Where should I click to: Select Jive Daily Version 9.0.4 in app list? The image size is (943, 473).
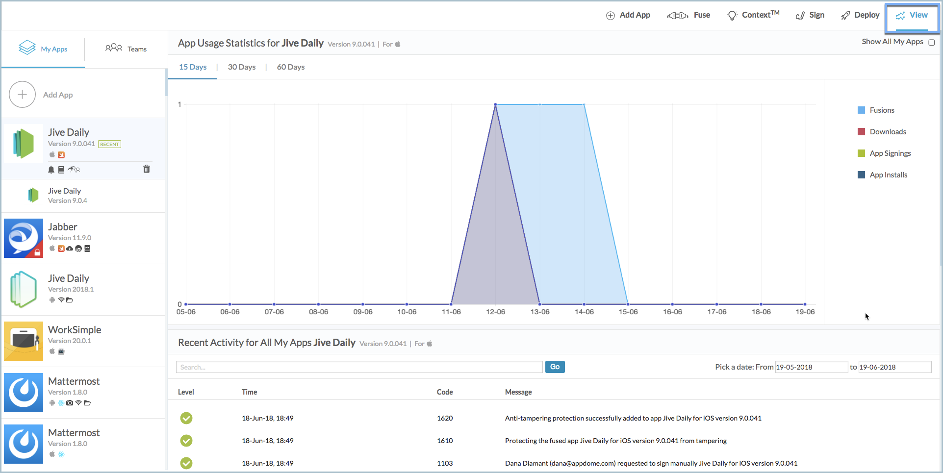coord(83,196)
